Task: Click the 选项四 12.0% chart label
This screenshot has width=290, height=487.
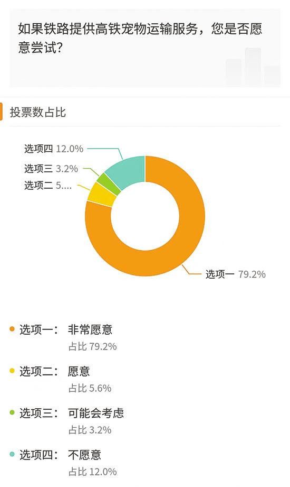Action: tap(54, 149)
